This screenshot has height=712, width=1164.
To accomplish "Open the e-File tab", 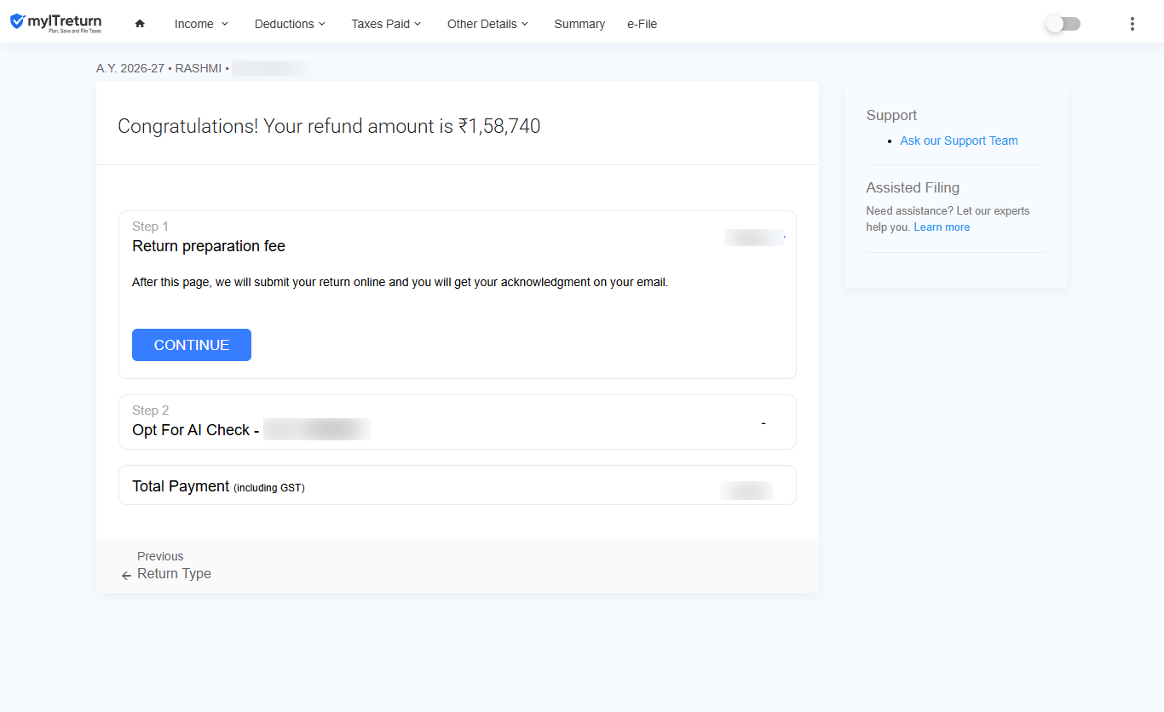I will coord(642,24).
